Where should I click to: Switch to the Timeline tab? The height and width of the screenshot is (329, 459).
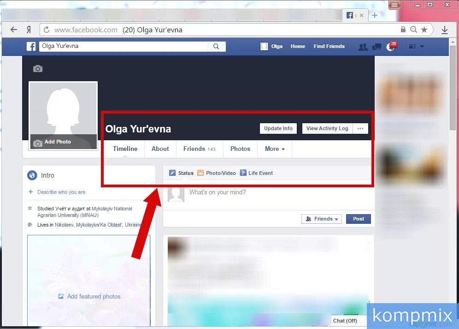(x=125, y=149)
